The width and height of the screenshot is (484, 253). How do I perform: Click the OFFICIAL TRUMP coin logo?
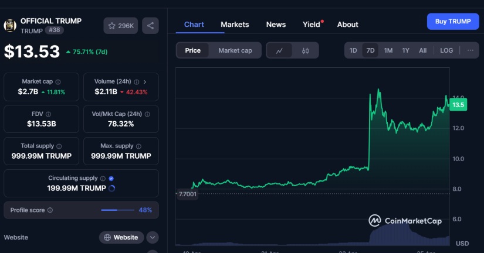(x=9, y=25)
